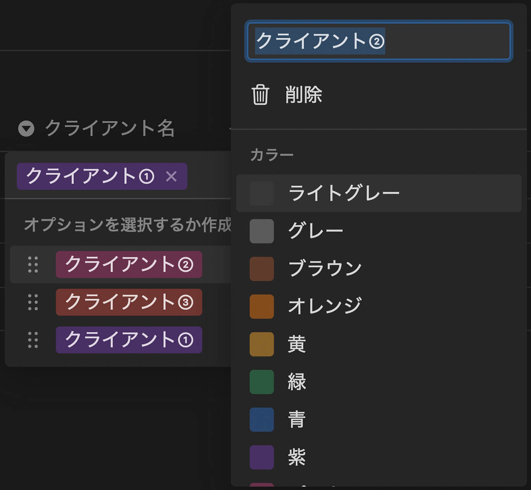Choose 紫 menu label
Image resolution: width=531 pixels, height=490 pixels.
pyautogui.click(x=297, y=457)
